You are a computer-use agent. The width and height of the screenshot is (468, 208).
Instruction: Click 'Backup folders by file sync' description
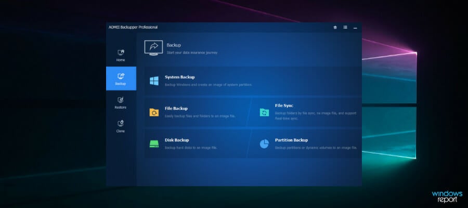pos(316,116)
